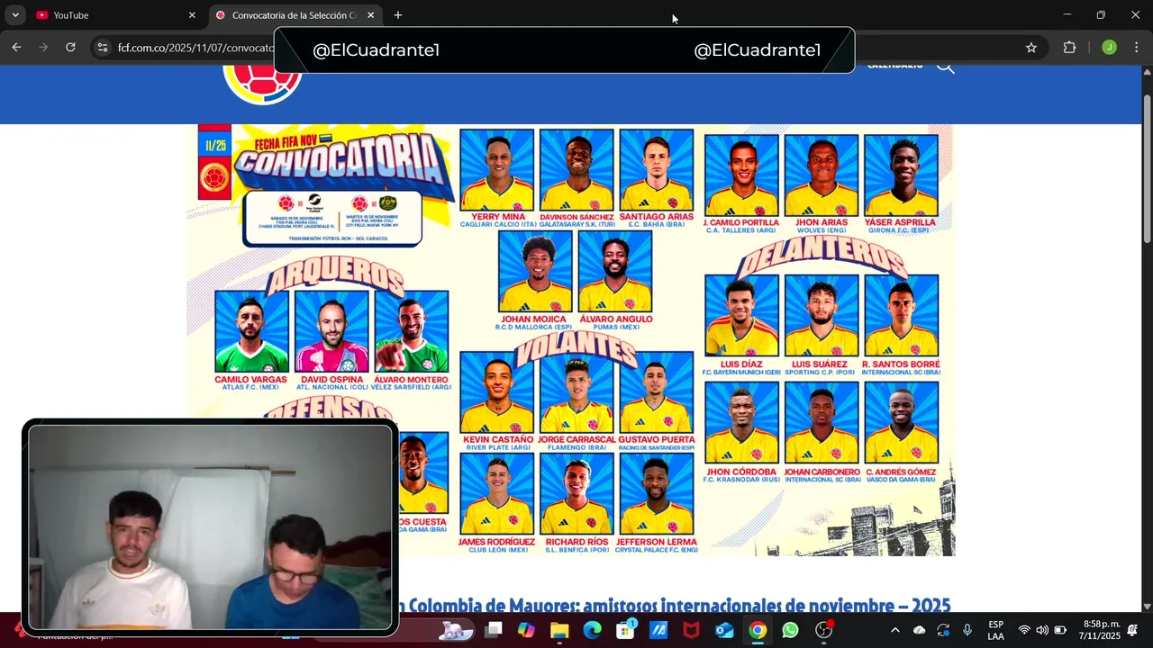Open OBS Studio from the taskbar

(x=823, y=630)
